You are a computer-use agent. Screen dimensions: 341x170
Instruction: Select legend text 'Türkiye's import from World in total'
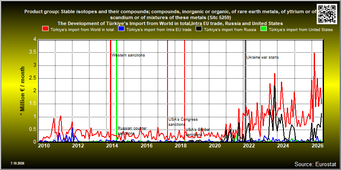point(82,30)
